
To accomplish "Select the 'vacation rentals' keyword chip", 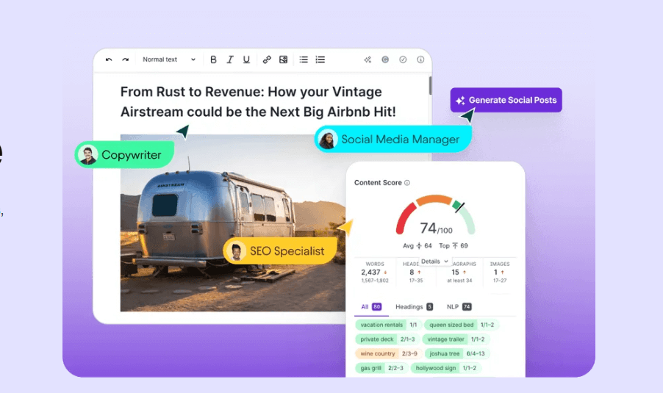I will tap(388, 325).
